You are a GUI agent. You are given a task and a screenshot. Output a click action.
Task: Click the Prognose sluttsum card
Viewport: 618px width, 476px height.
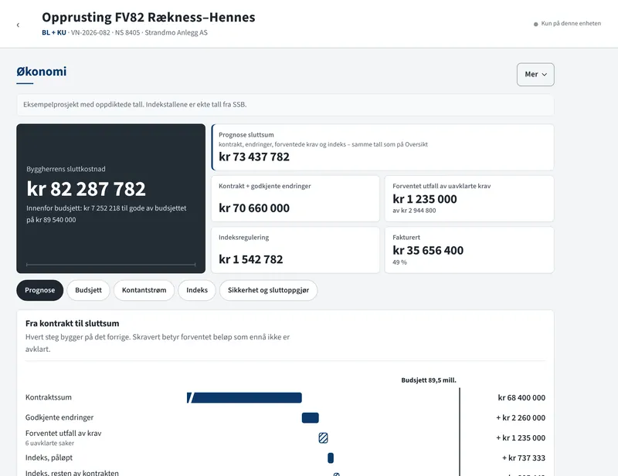tap(382, 147)
